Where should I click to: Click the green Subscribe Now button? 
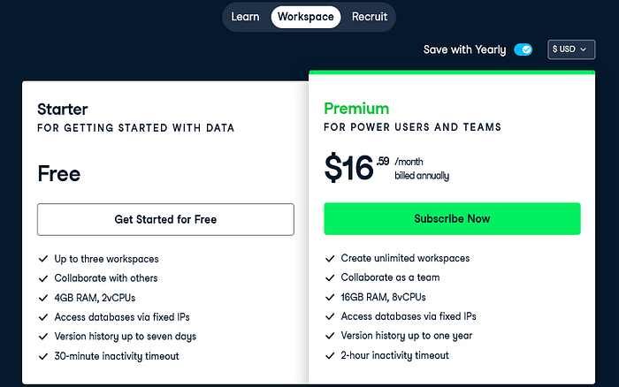click(452, 218)
